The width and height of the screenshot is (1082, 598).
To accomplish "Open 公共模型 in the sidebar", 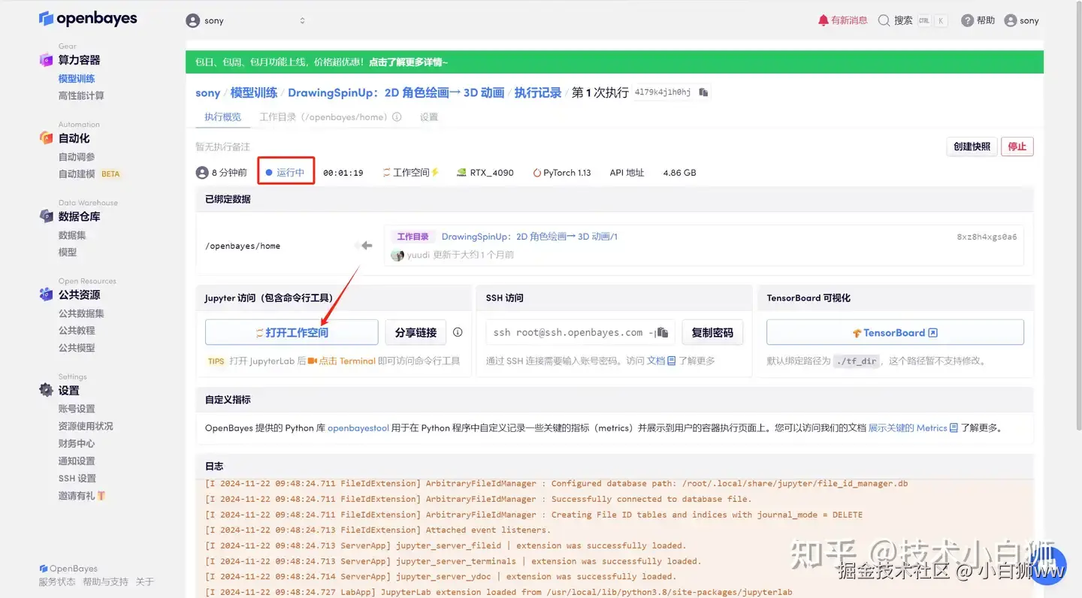I will (x=77, y=348).
